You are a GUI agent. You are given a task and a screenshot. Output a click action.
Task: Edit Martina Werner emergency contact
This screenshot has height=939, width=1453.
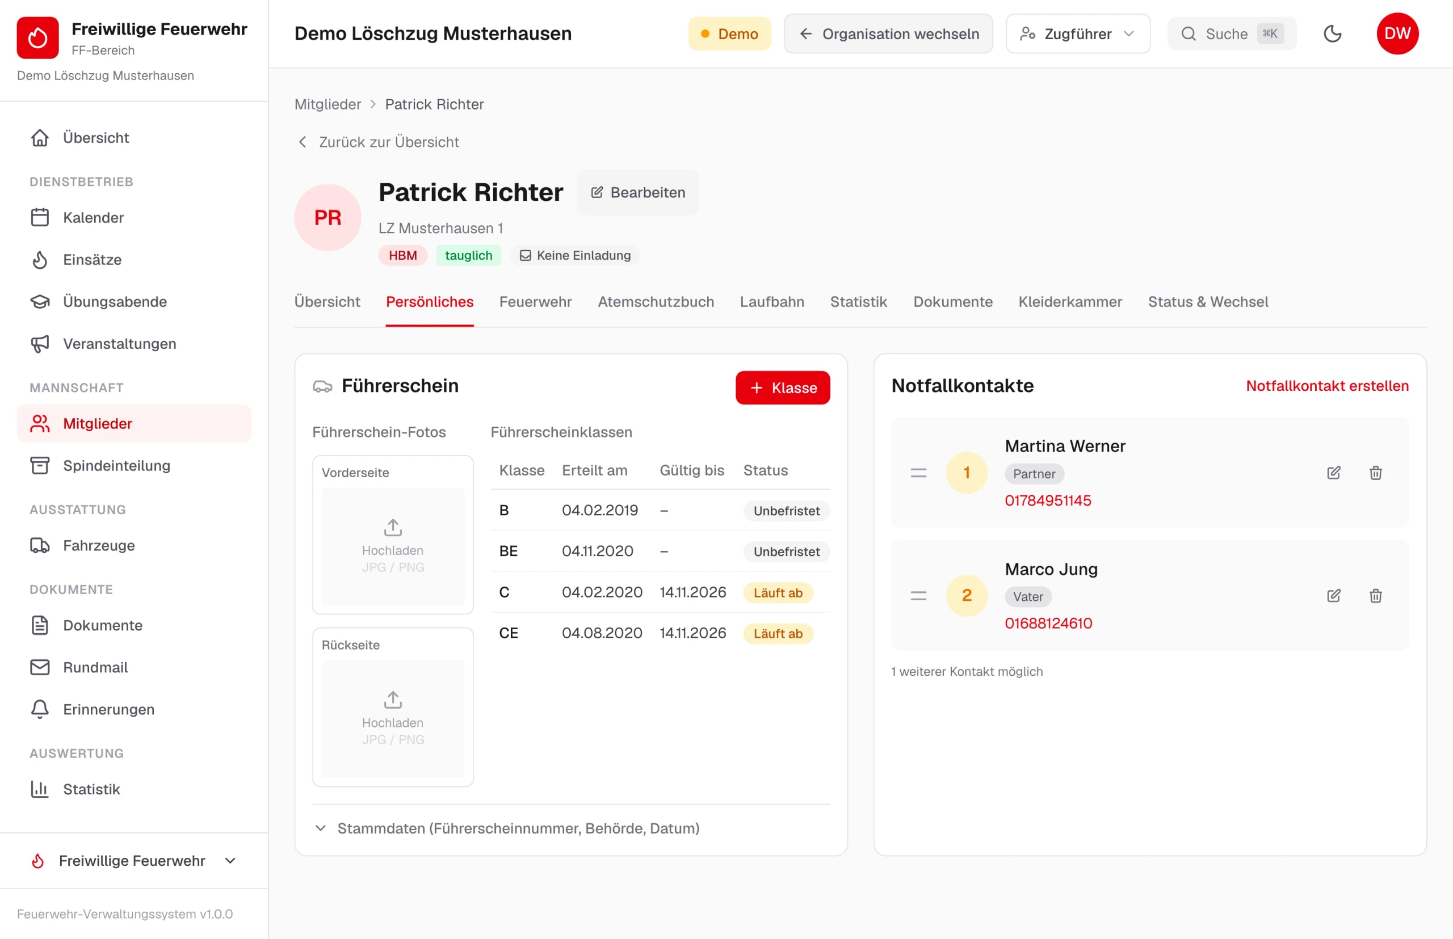(x=1333, y=473)
